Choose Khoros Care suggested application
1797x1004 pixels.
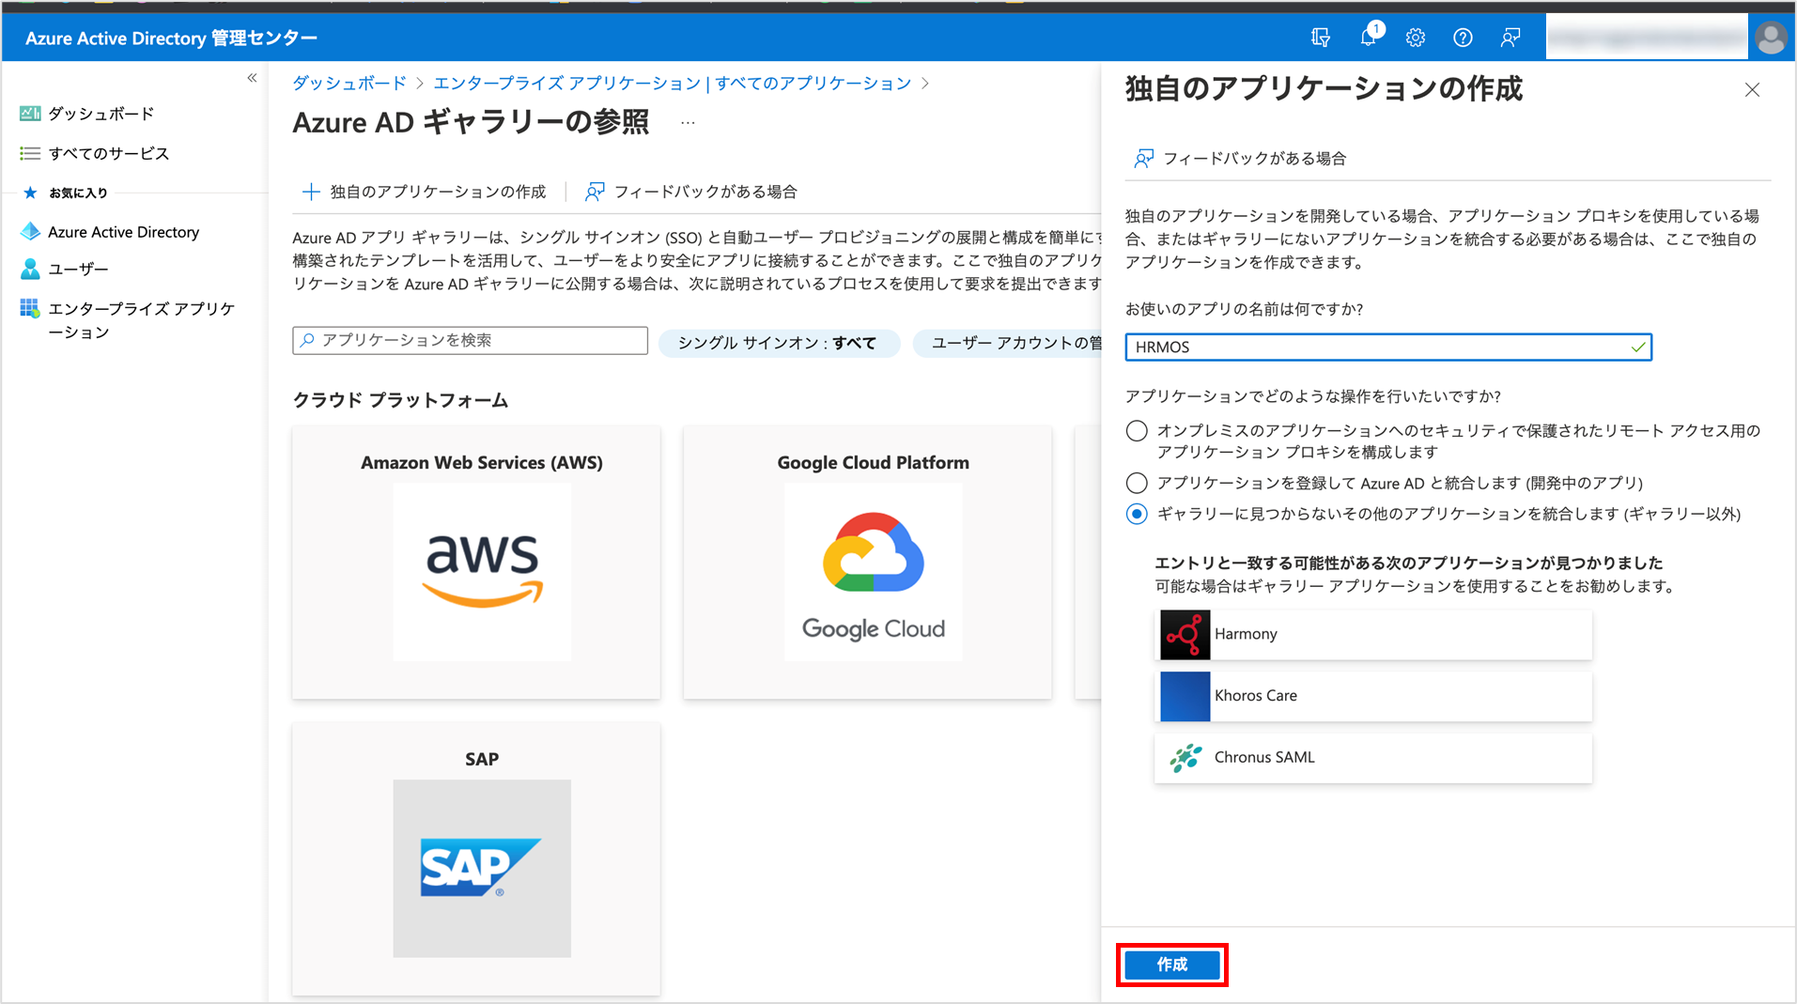[1373, 696]
